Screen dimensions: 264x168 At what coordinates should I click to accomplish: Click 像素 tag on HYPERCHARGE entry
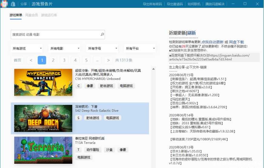pyautogui.click(x=90, y=86)
